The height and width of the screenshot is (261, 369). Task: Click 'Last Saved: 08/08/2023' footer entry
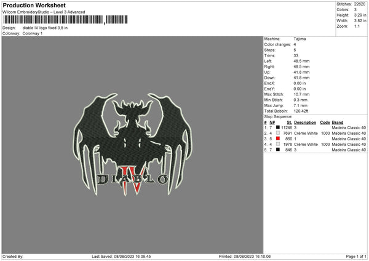pos(121,257)
